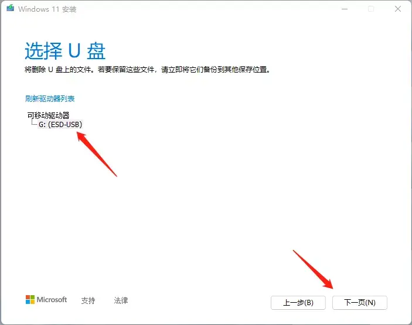
Task: Click the Windows 11 setup title icon
Action: click(x=11, y=8)
